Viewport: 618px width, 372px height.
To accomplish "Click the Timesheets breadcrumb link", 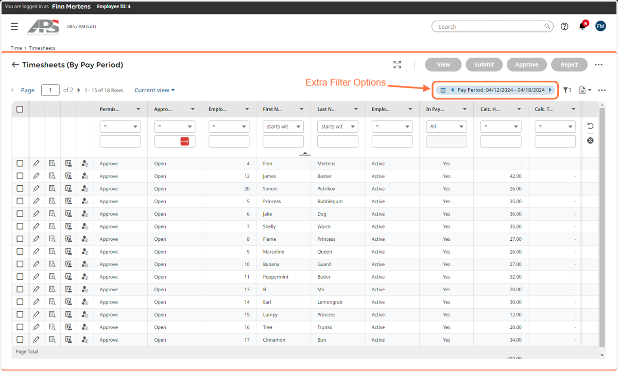I will click(42, 48).
